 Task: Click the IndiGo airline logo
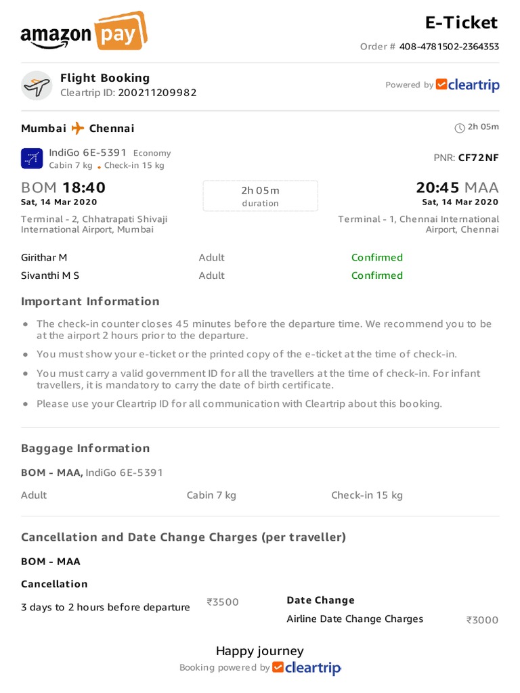32,158
